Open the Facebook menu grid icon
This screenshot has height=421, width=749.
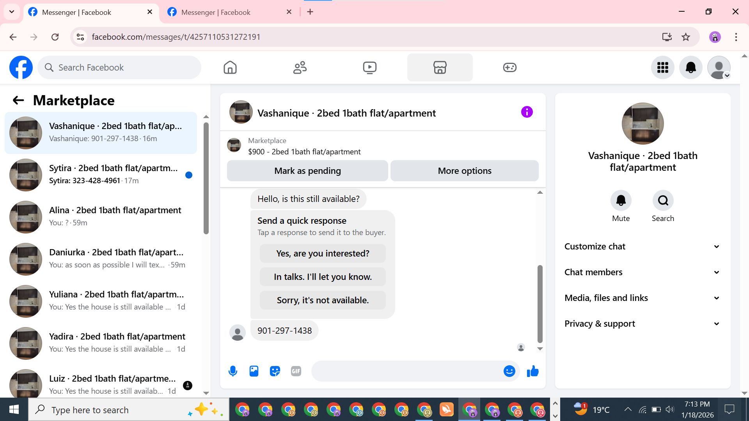click(x=662, y=67)
